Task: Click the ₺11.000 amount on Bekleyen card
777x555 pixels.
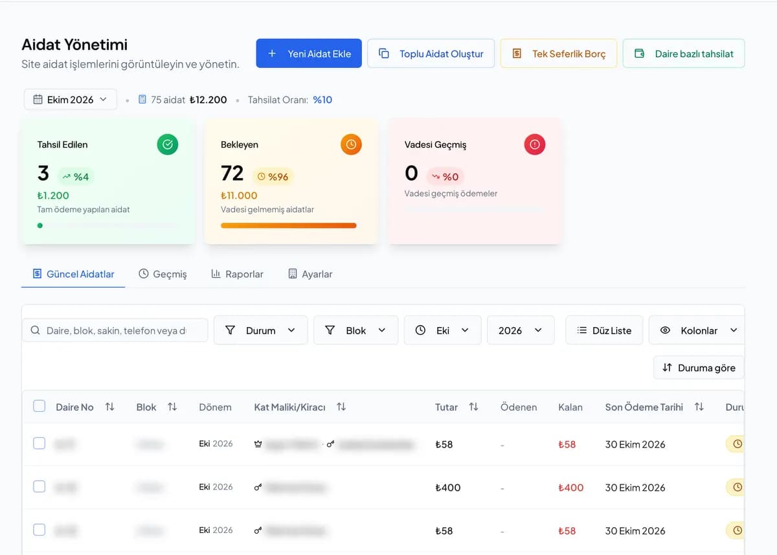Action: click(x=239, y=196)
